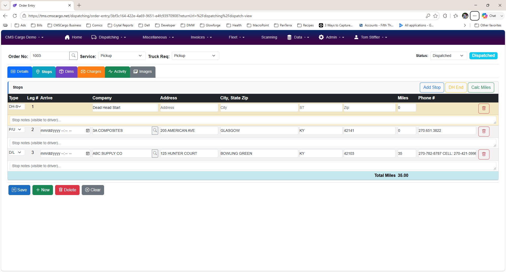
Task: Click the Order No search magnifier icon
Action: 74,56
